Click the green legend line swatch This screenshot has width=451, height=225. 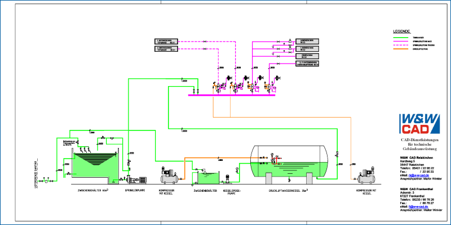pos(401,38)
